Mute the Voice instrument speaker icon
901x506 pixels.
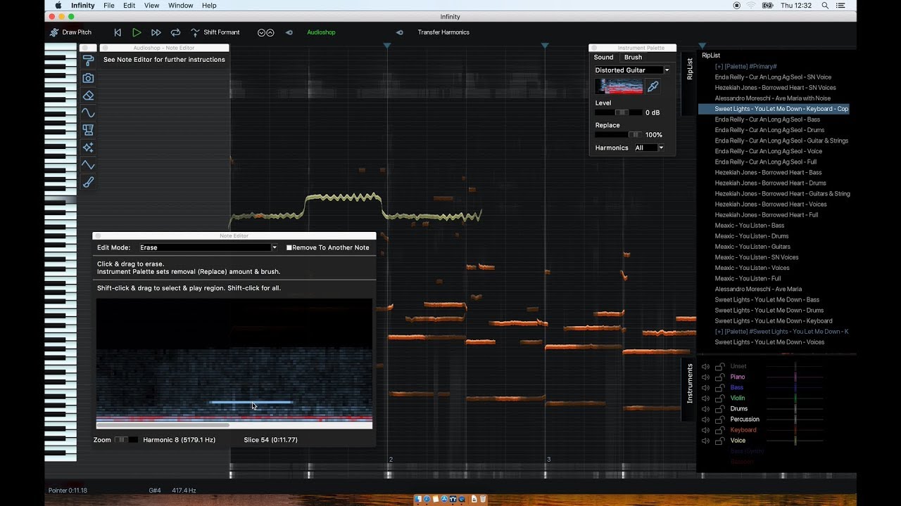tap(705, 441)
